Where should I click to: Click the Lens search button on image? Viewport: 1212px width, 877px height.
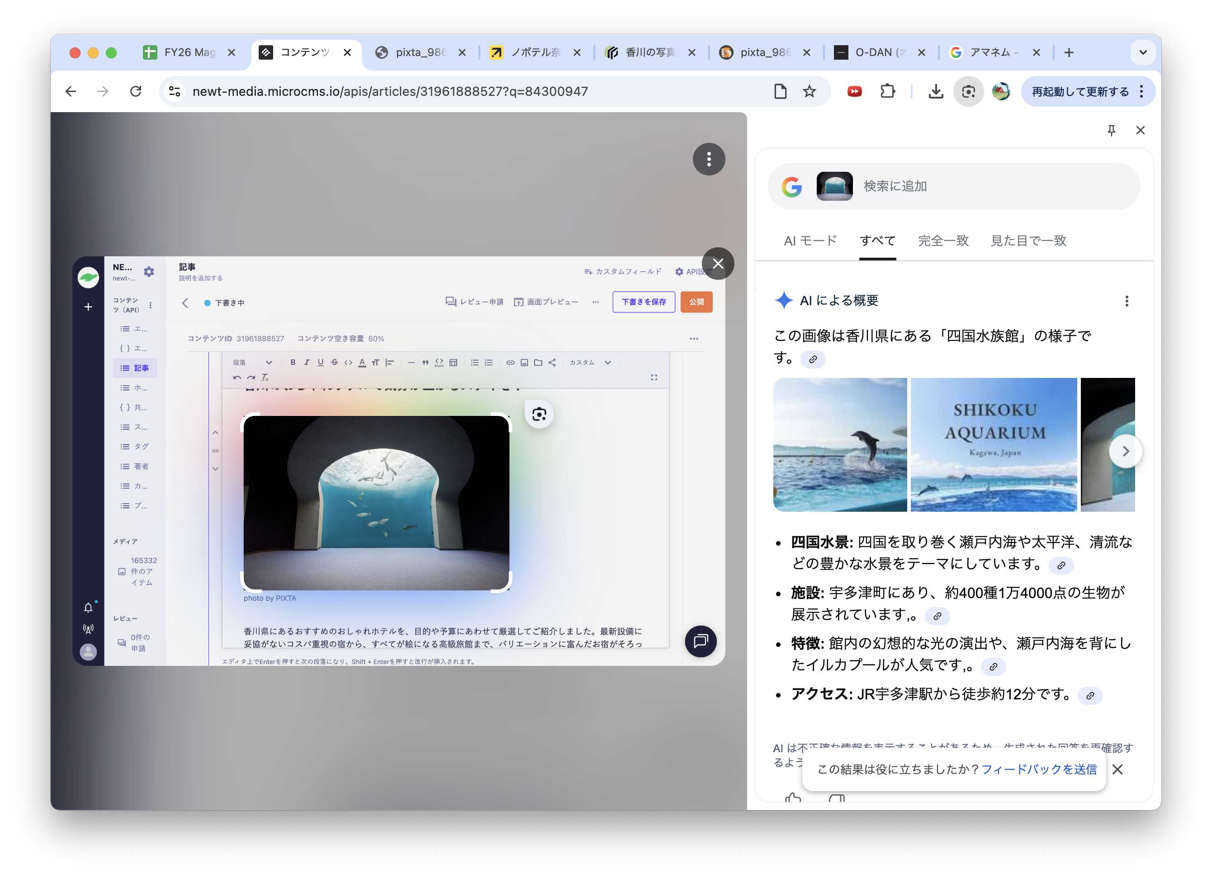pyautogui.click(x=539, y=414)
